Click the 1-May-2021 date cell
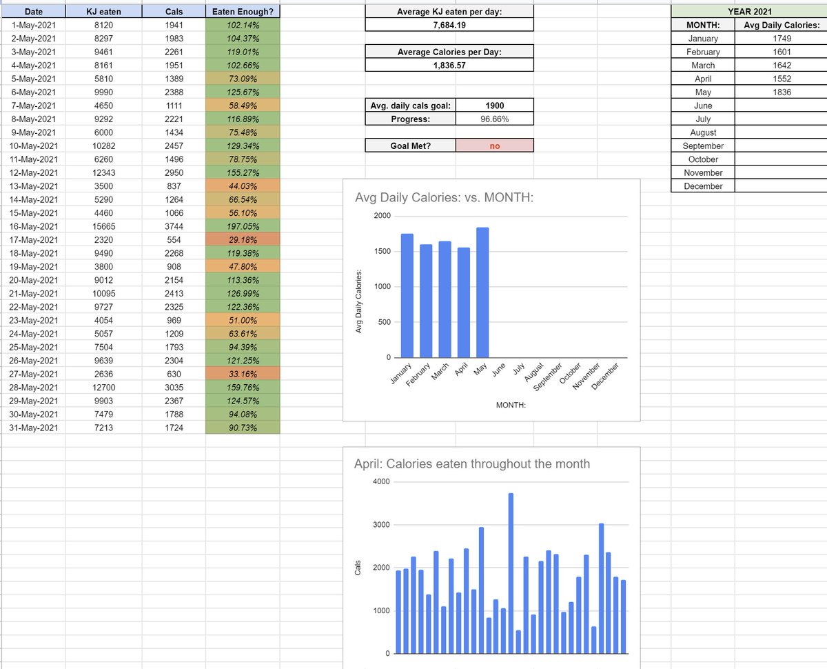 [x=33, y=25]
